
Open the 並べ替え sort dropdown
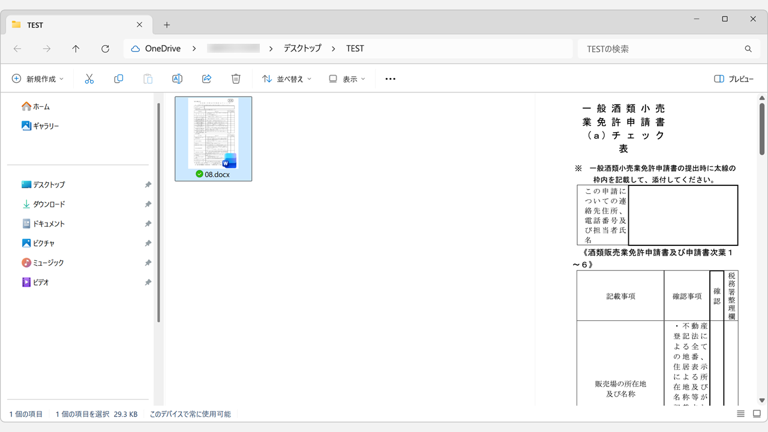coord(287,79)
